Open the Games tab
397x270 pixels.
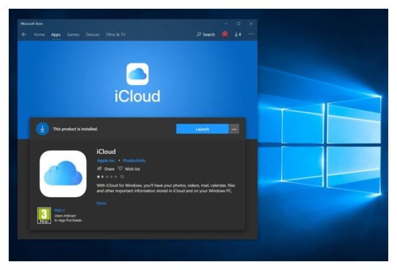pyautogui.click(x=73, y=34)
